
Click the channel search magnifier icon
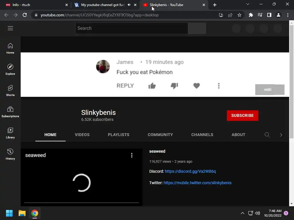pyautogui.click(x=267, y=135)
